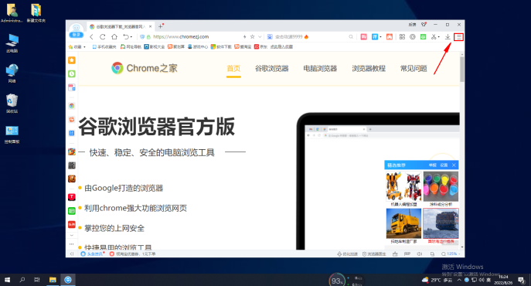Image resolution: width=531 pixels, height=286 pixels.
Task: Open dropdown arrow beside the translate icon
Action: click(380, 37)
